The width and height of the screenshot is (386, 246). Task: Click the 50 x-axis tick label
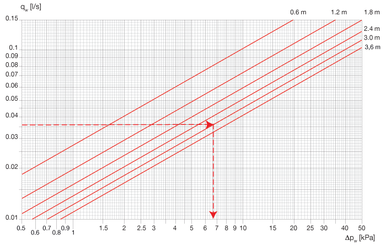pyautogui.click(x=362, y=228)
